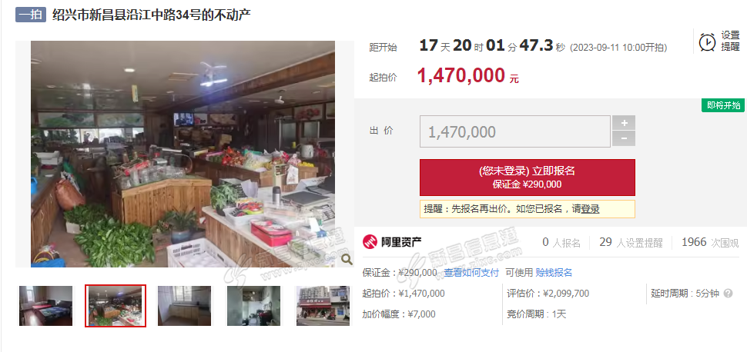Screen dimensions: 747x352
Task: Click the Ali Assets red logo
Action: pyautogui.click(x=370, y=242)
